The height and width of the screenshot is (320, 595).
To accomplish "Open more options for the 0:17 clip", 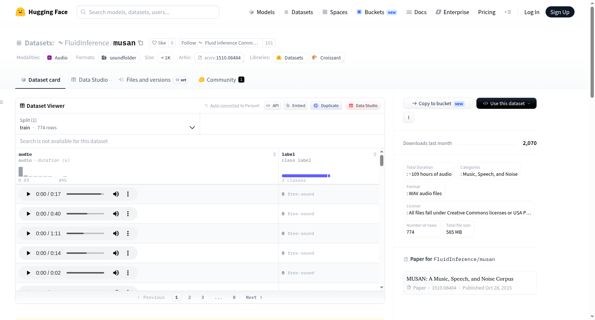I will [x=128, y=194].
